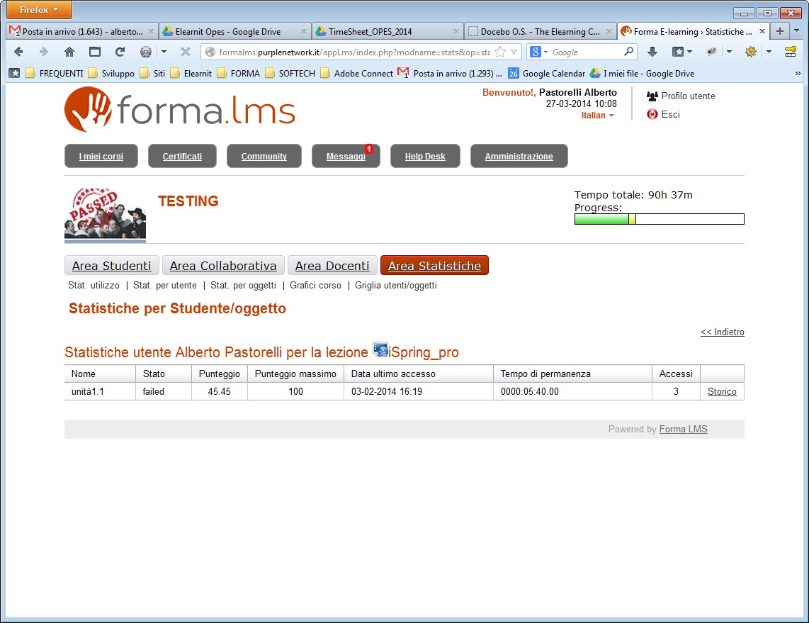Click the Profilo utente people icon
The width and height of the screenshot is (809, 623).
(x=652, y=96)
